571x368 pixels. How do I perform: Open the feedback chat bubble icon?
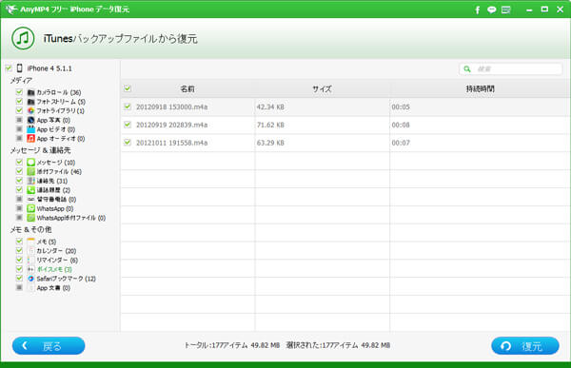click(492, 10)
